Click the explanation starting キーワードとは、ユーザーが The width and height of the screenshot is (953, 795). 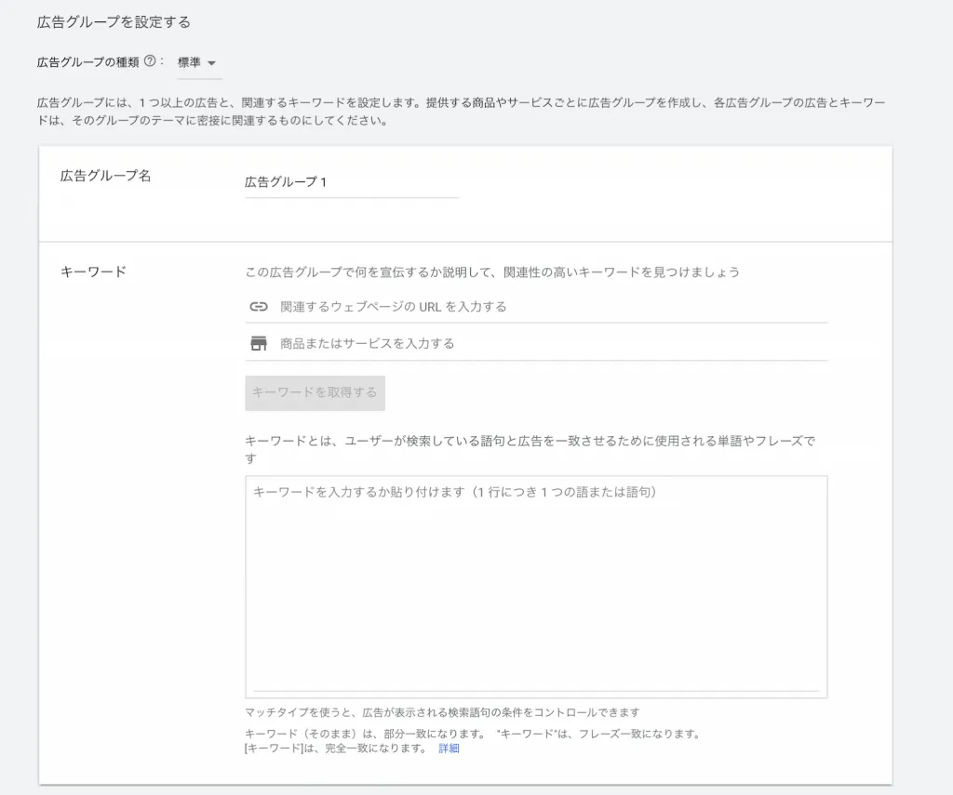click(530, 449)
